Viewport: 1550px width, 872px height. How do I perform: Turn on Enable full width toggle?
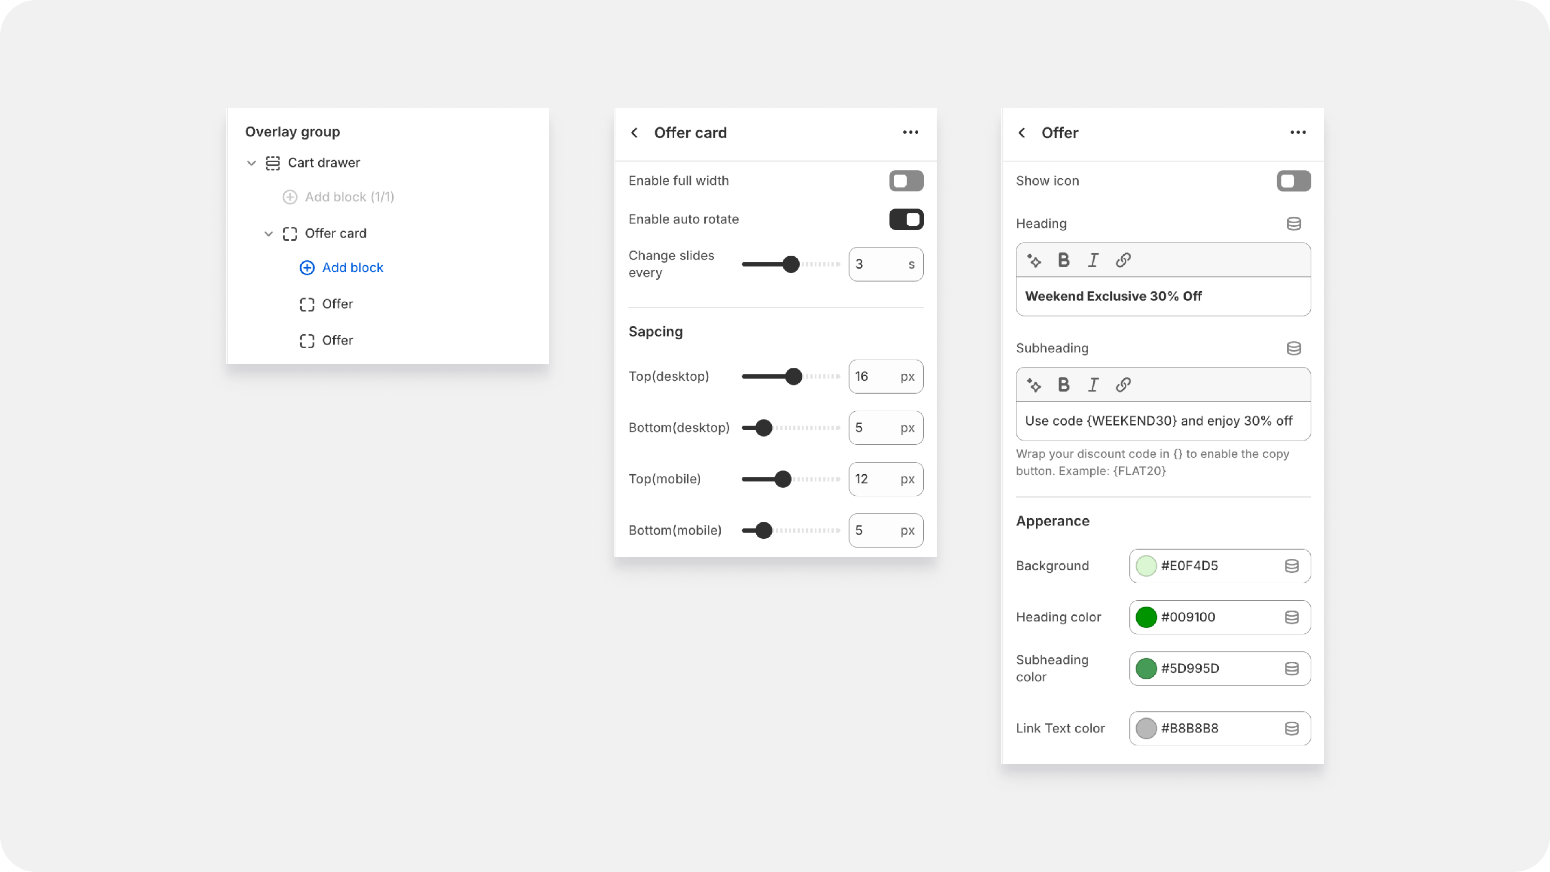click(x=906, y=180)
